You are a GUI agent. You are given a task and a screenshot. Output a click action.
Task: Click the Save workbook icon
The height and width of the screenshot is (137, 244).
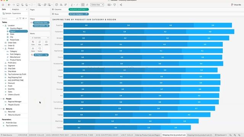tap(18, 5)
